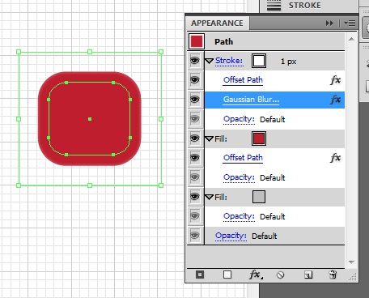
Task: Open Opacity link under red Fill
Action: pos(239,177)
